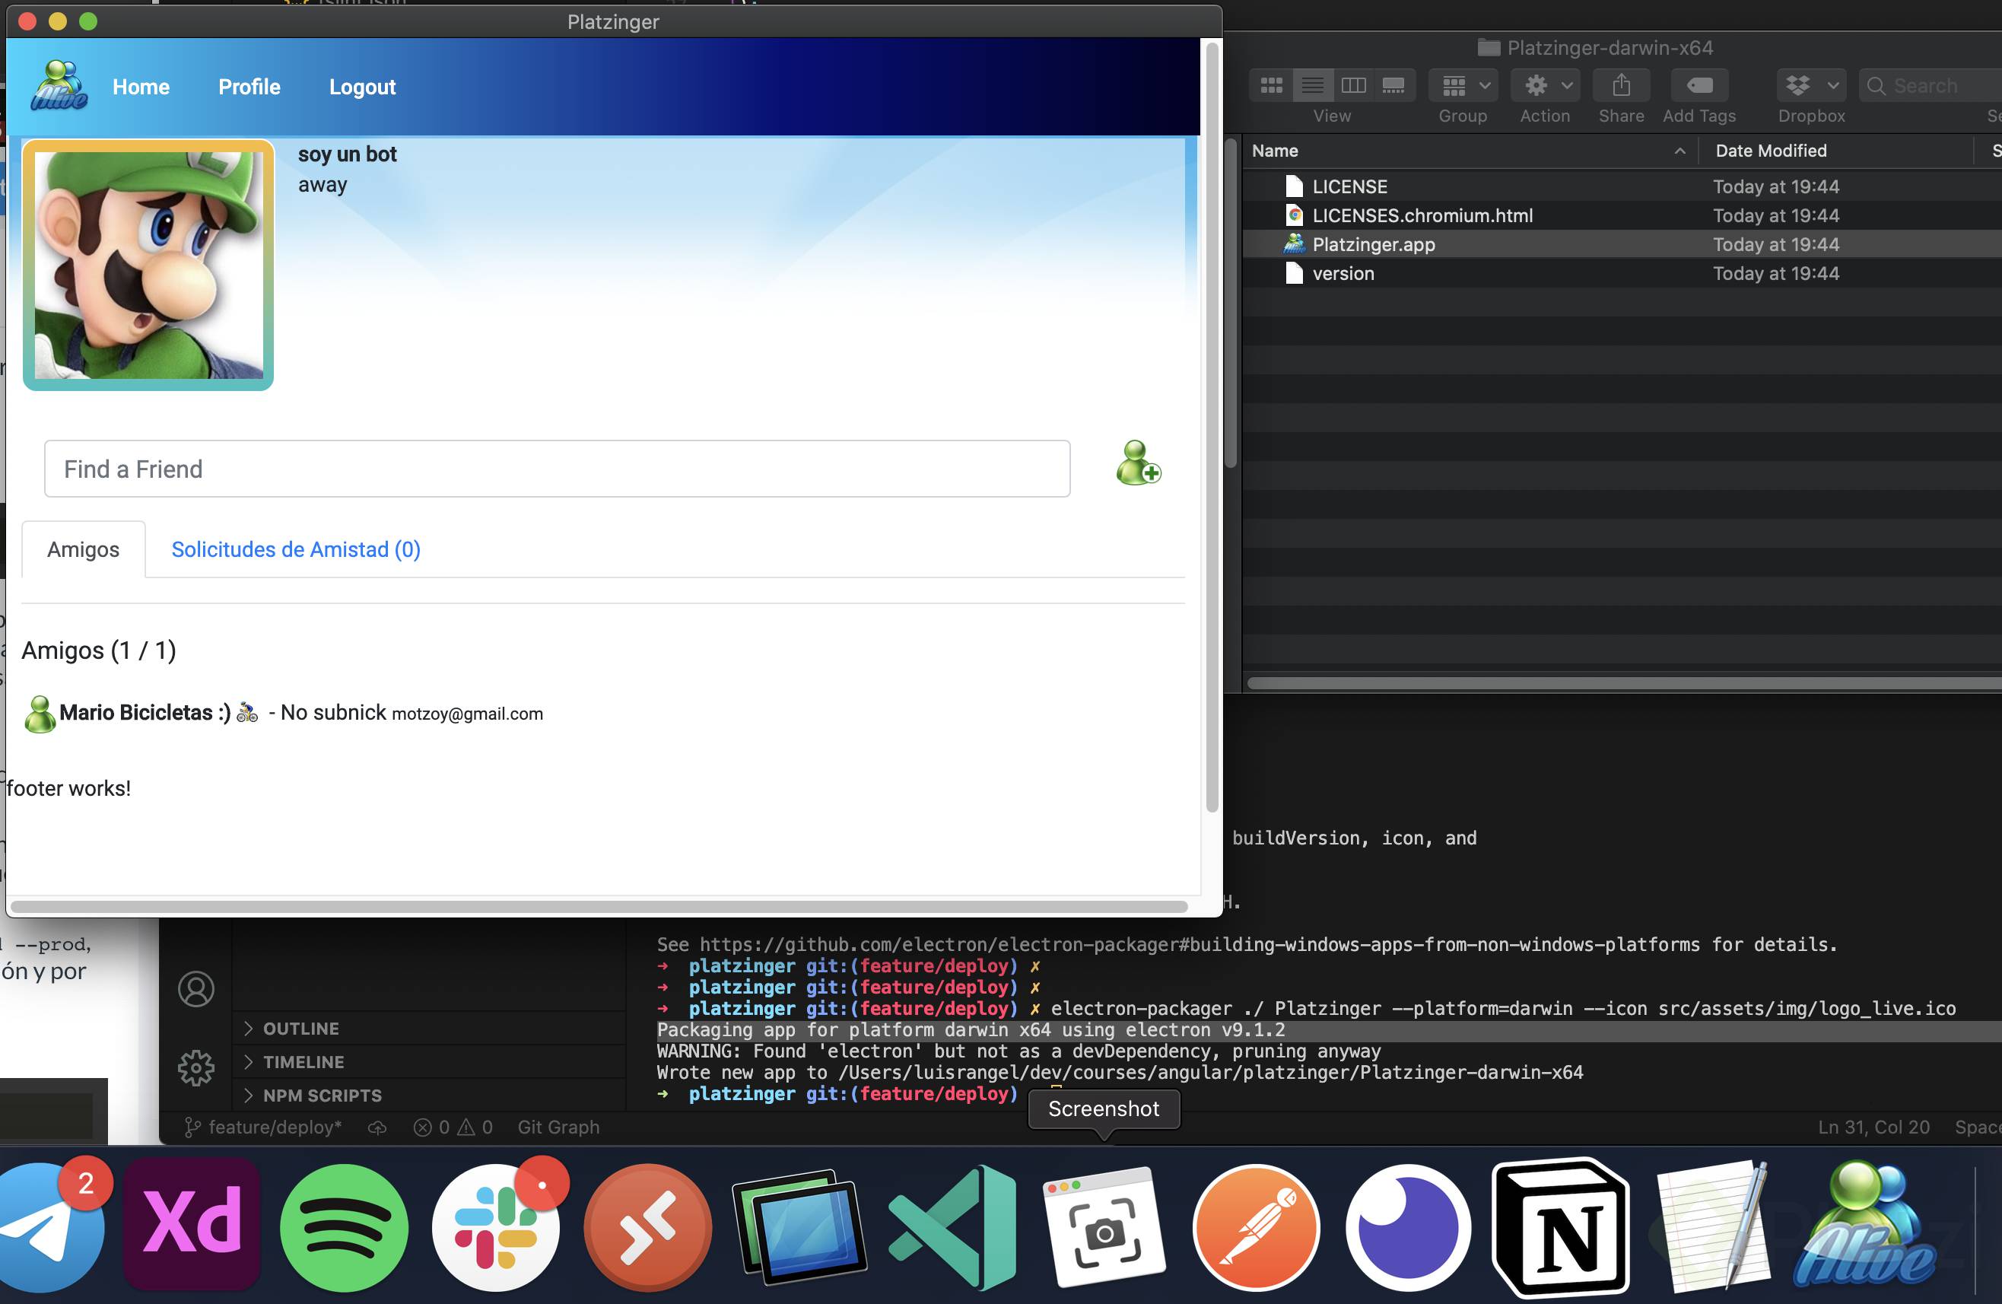
Task: Click Logout link
Action: 362,87
